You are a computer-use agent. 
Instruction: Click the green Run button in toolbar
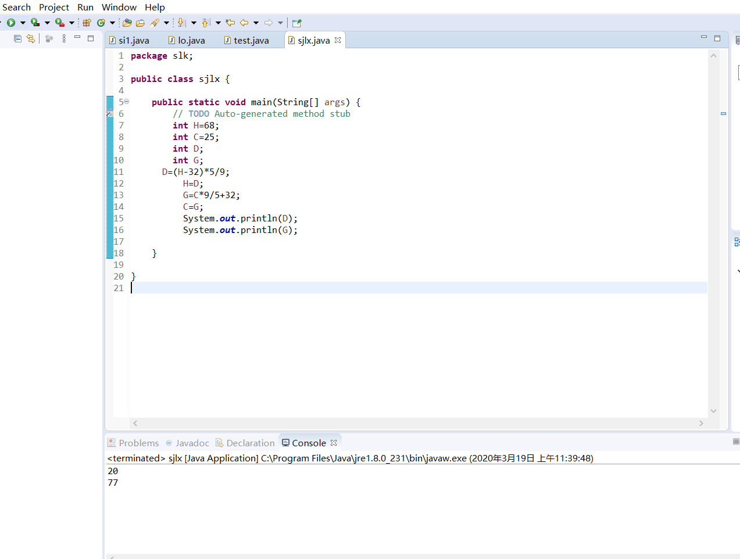11,23
